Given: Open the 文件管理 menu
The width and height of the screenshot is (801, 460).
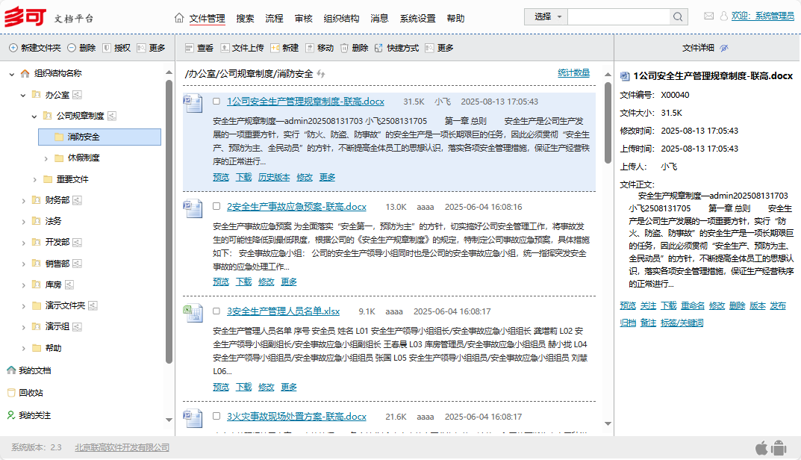Looking at the screenshot, I should click(207, 19).
